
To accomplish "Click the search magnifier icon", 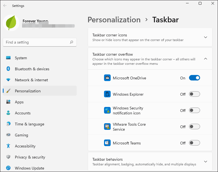I will pos(71,42).
